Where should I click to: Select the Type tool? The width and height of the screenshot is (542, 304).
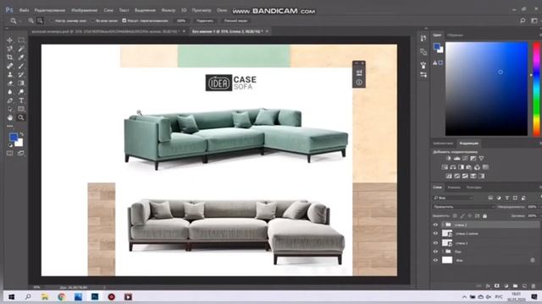click(21, 100)
